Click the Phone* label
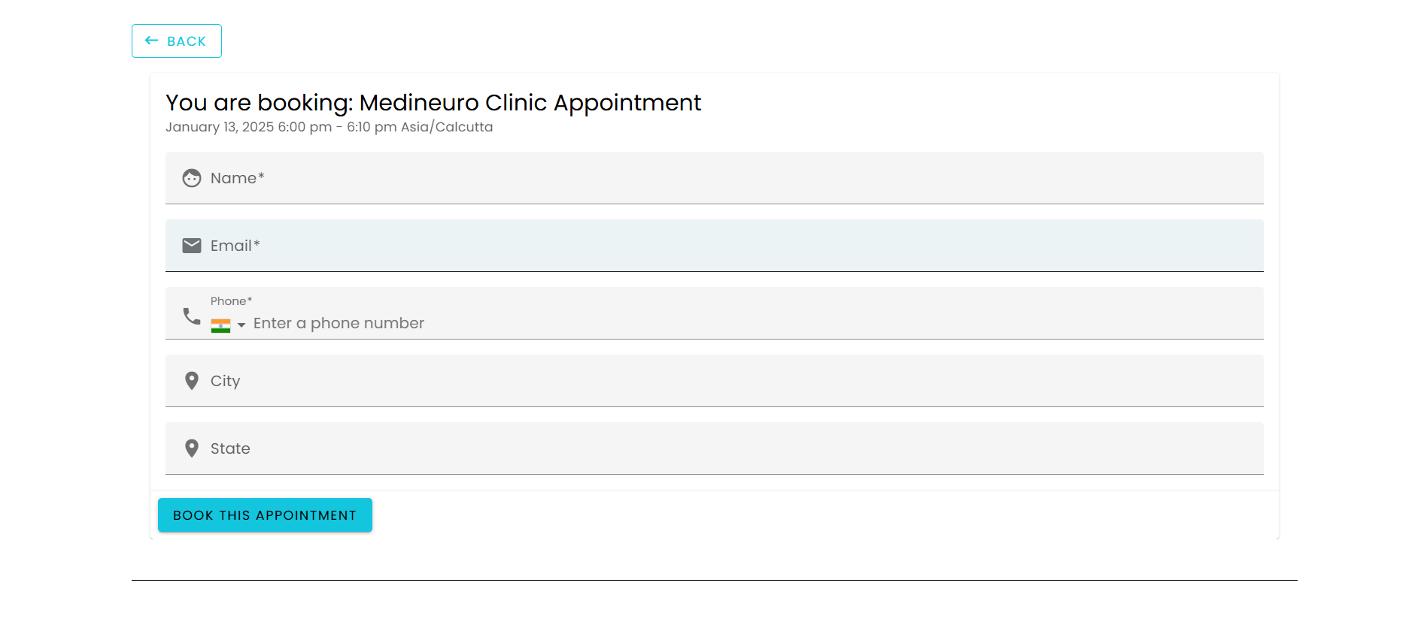Viewport: 1421px width, 625px height. pos(231,301)
